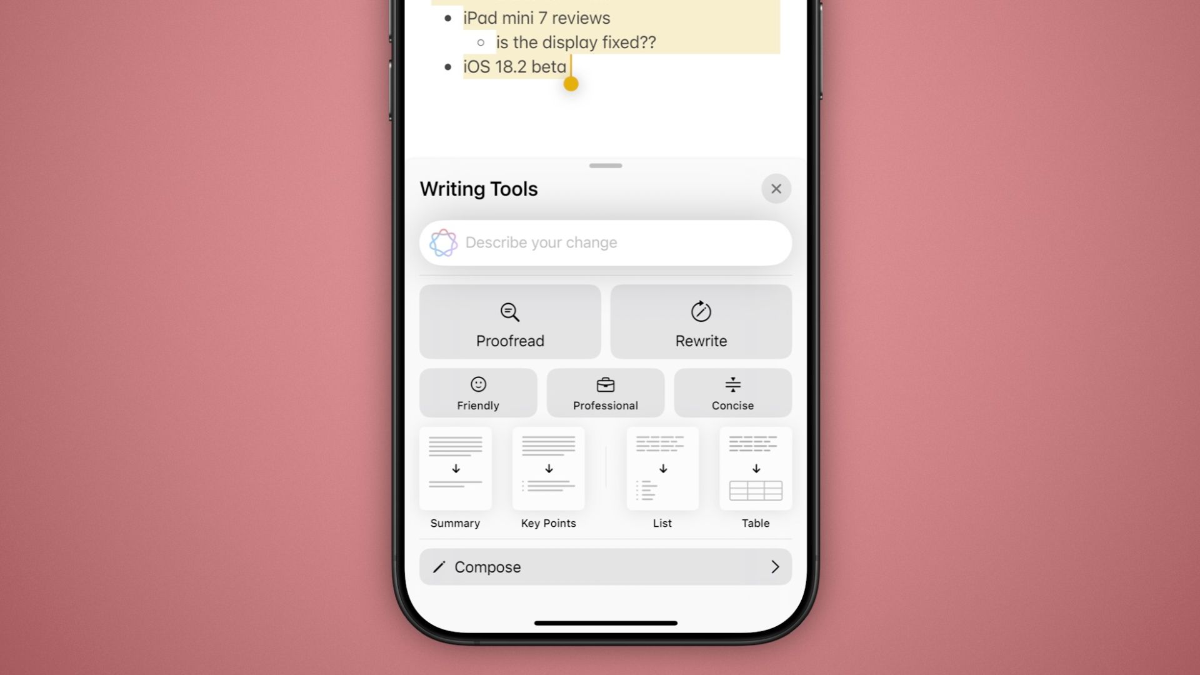Viewport: 1200px width, 675px height.
Task: Close the Writing Tools panel
Action: click(776, 188)
